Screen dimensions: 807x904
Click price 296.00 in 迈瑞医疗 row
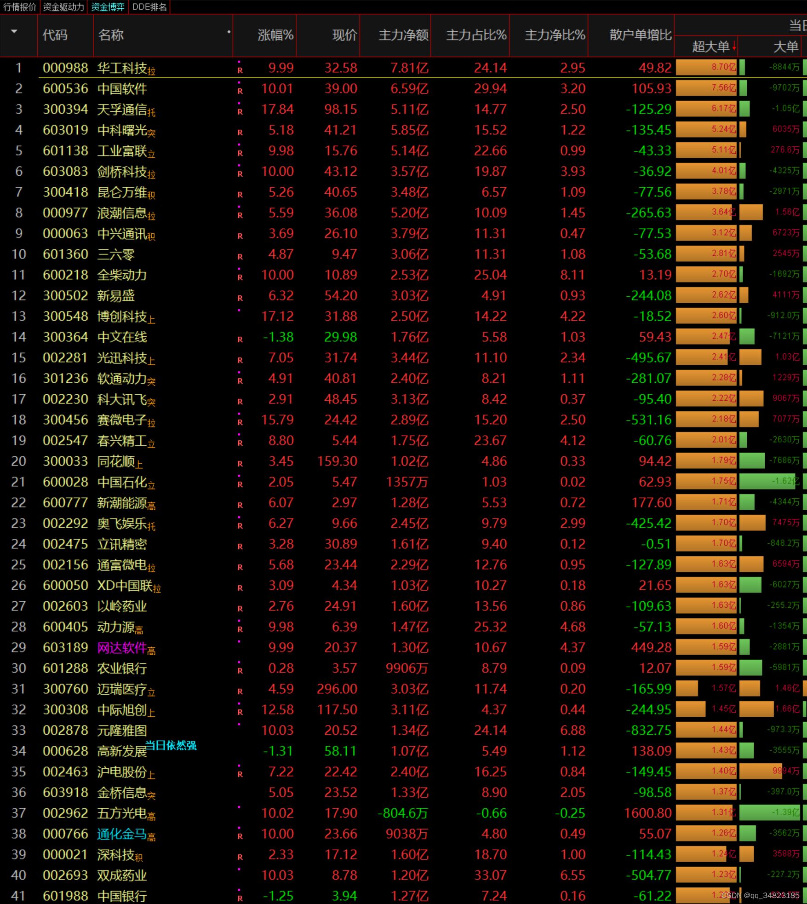[x=337, y=689]
